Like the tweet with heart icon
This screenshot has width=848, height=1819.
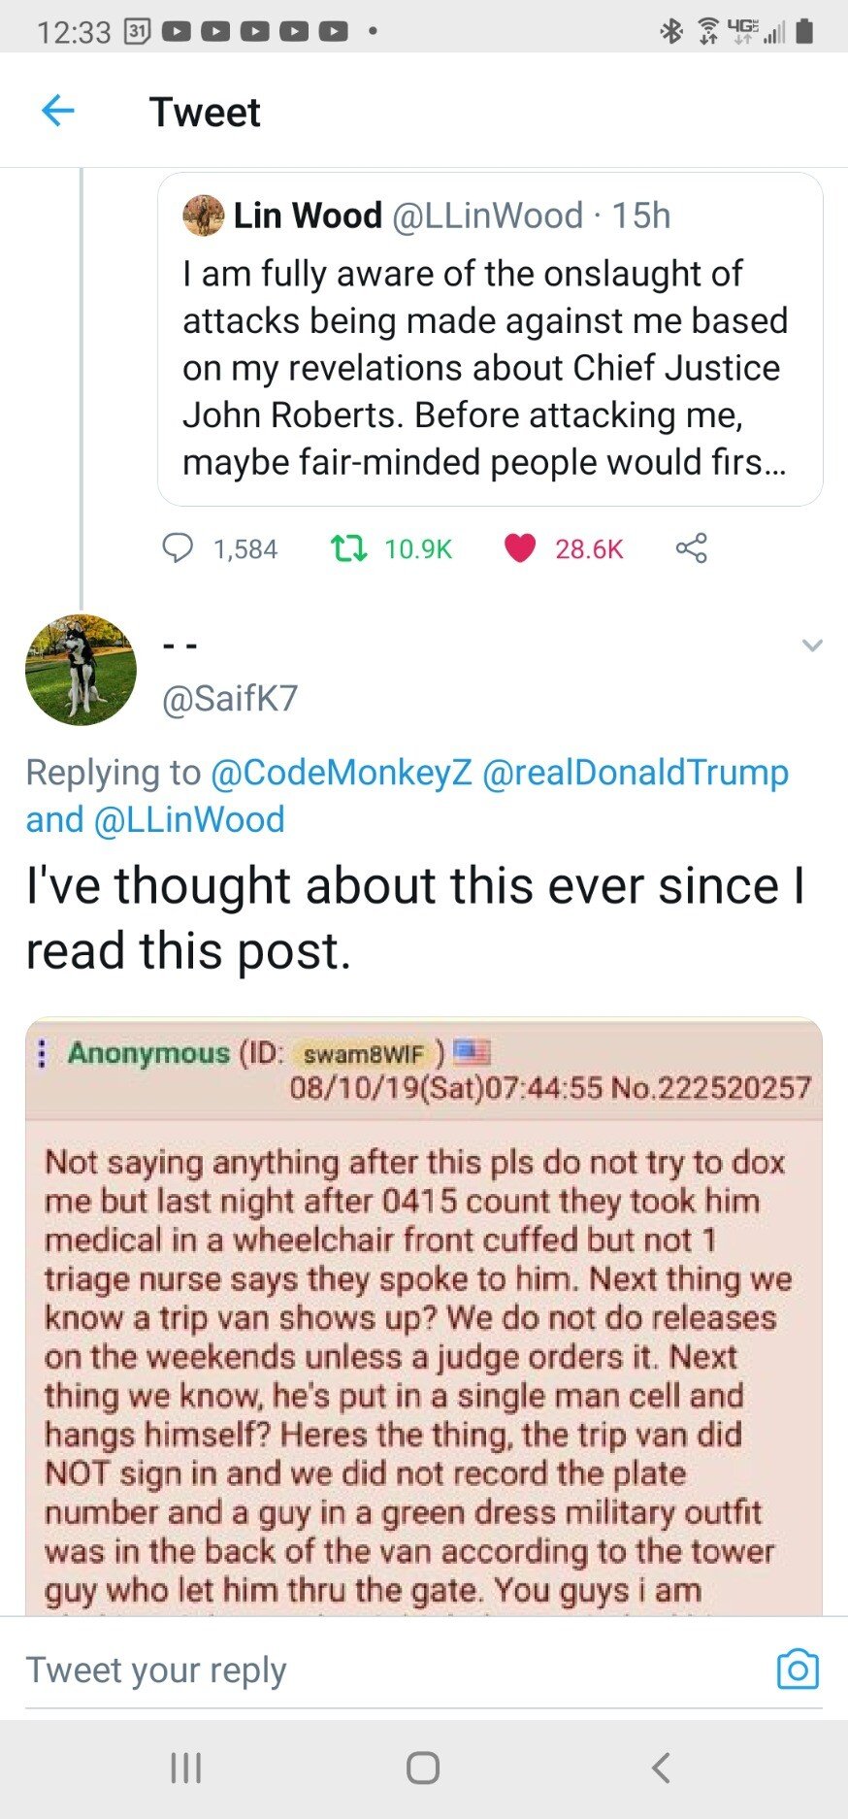coord(520,548)
